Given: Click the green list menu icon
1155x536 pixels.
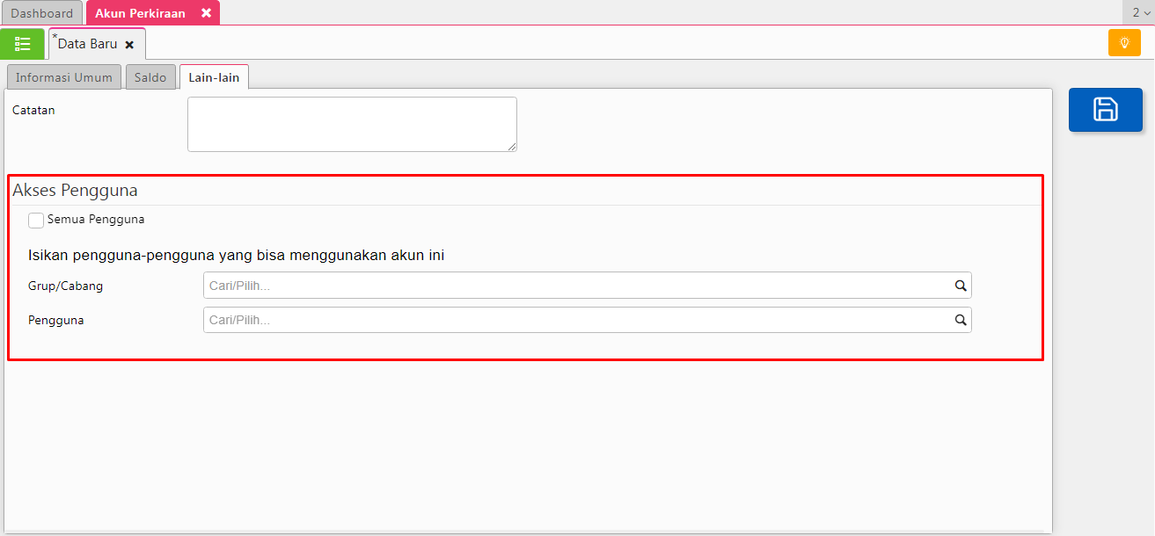Looking at the screenshot, I should (x=23, y=44).
